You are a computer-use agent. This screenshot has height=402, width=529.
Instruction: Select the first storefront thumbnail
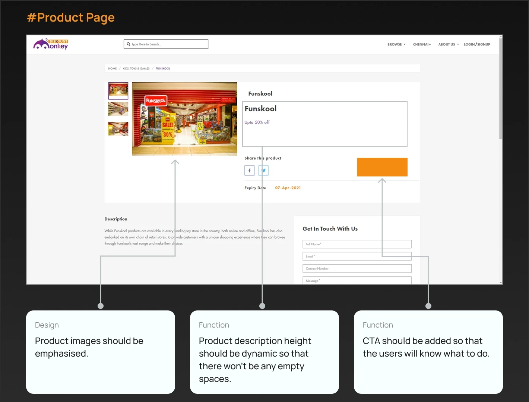pos(118,91)
